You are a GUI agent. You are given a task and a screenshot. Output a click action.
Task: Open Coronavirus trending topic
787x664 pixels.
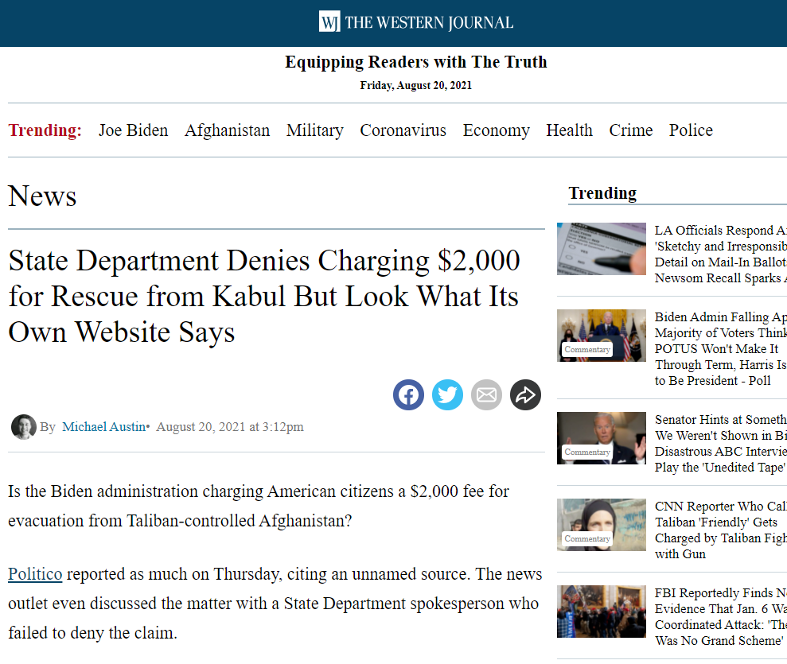click(x=403, y=130)
